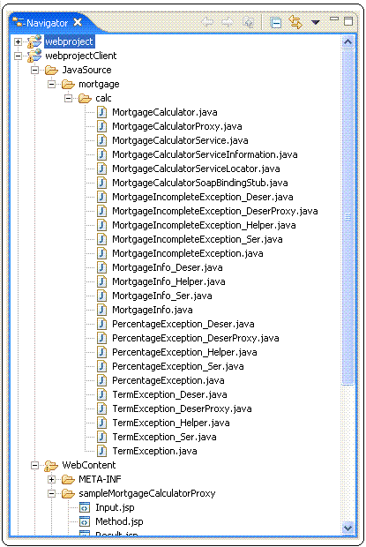
Task: Select PercentageException_Ser.java file
Action: click(x=178, y=366)
